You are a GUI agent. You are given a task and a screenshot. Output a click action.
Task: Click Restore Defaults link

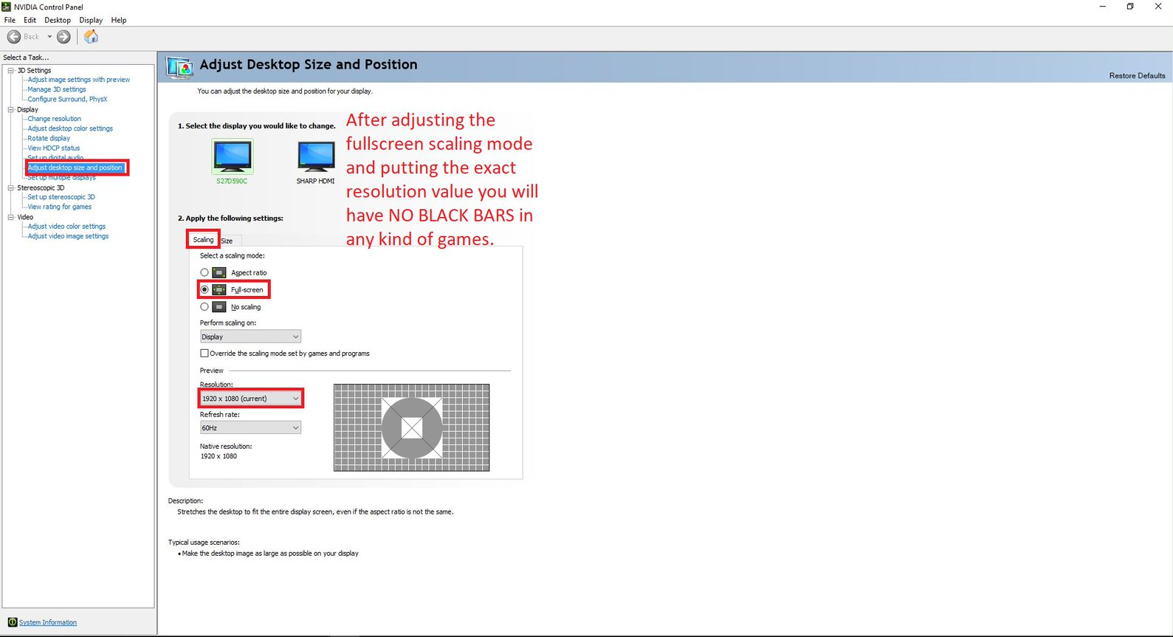[x=1137, y=75]
